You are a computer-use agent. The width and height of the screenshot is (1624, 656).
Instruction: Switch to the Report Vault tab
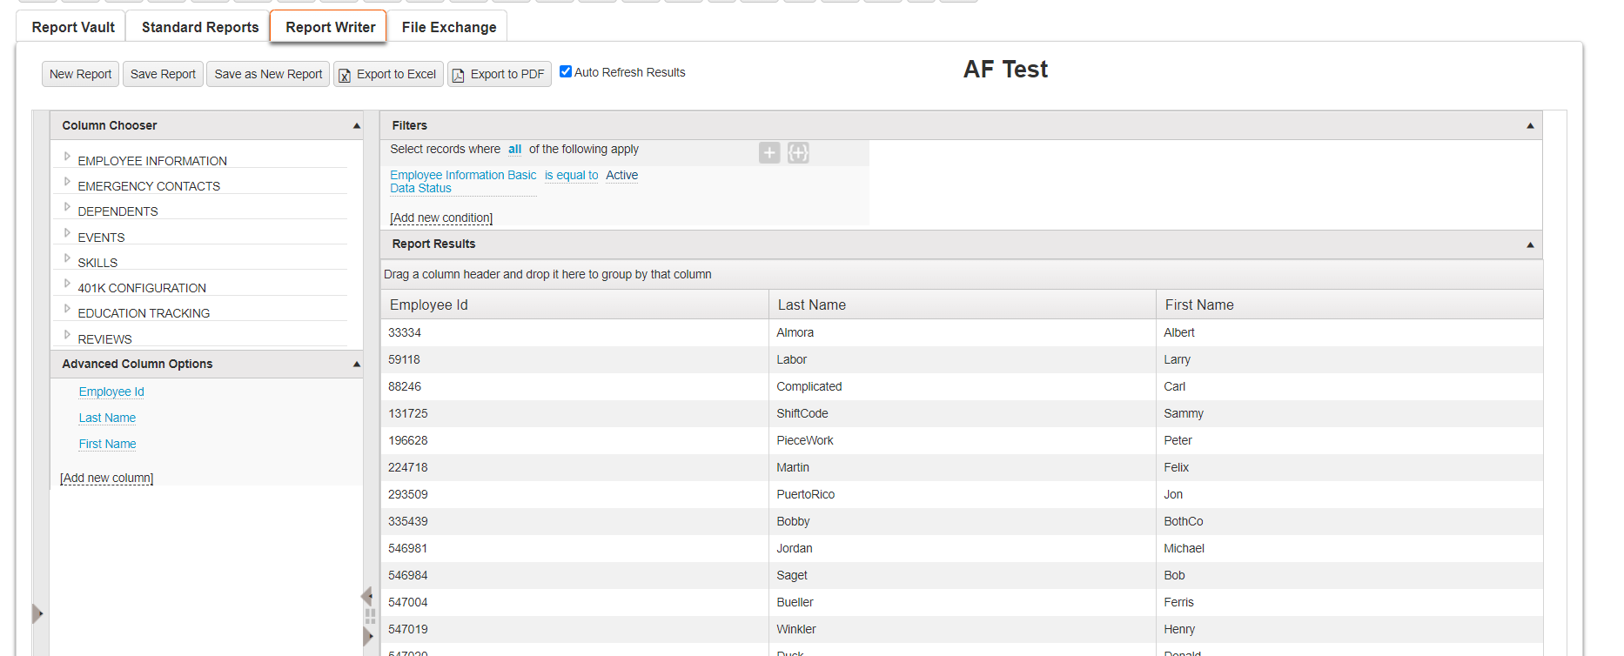coord(73,27)
